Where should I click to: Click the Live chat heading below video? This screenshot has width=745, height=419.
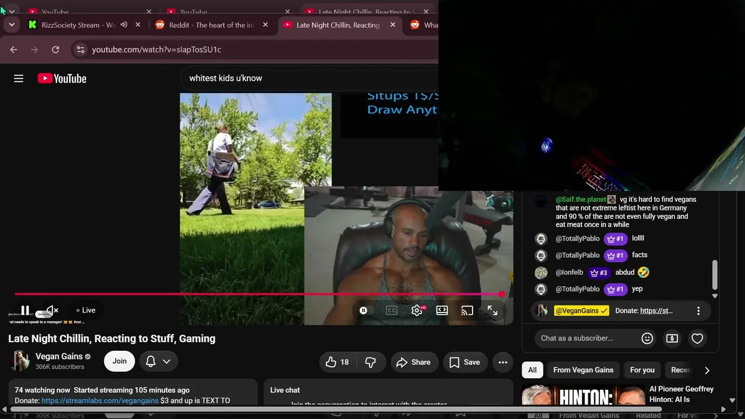pos(285,390)
